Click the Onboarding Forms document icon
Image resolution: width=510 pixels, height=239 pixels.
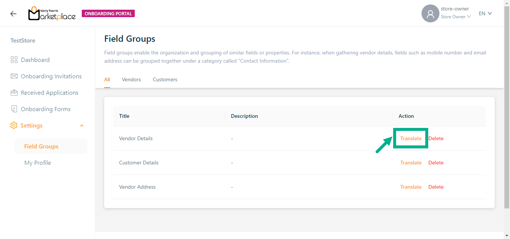click(x=14, y=109)
